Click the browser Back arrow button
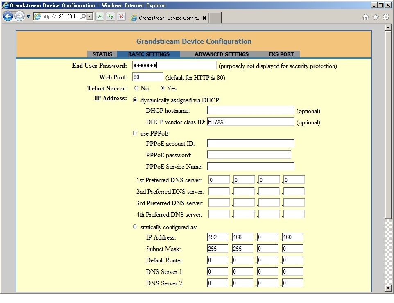Viewport: 394px width, 303px height. click(8, 16)
